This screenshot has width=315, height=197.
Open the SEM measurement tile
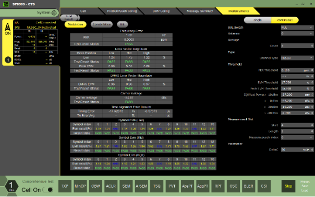point(126,186)
